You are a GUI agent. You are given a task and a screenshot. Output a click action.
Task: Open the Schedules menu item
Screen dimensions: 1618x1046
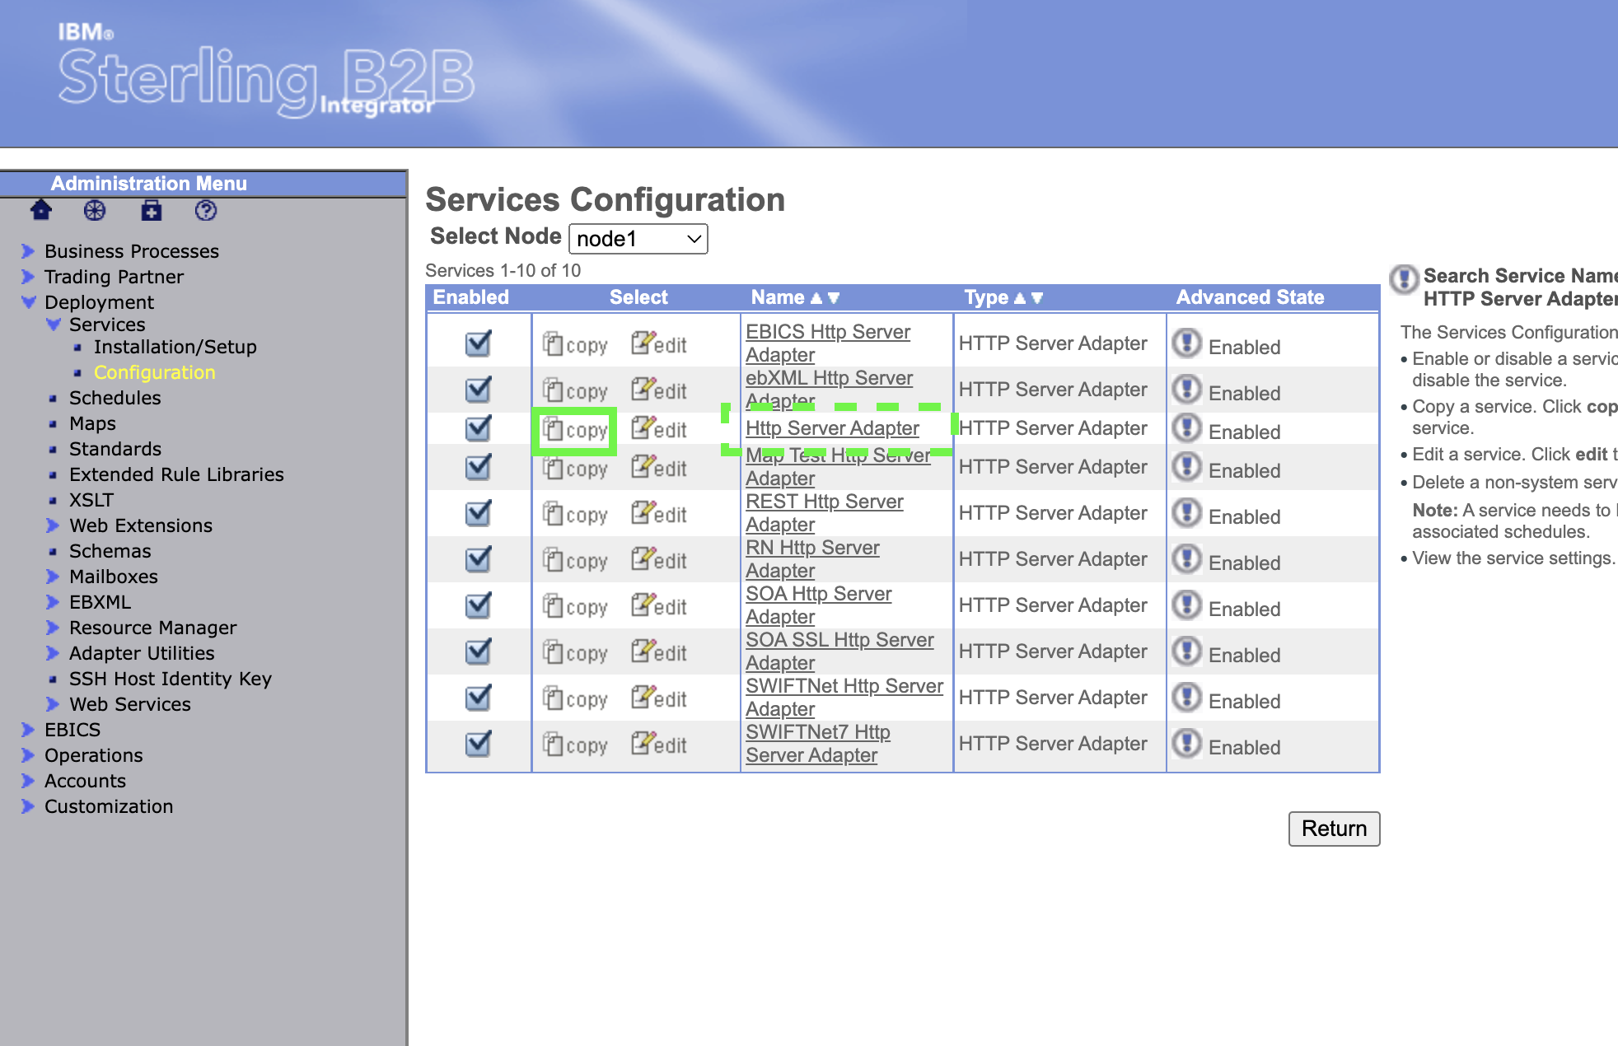pyautogui.click(x=115, y=398)
